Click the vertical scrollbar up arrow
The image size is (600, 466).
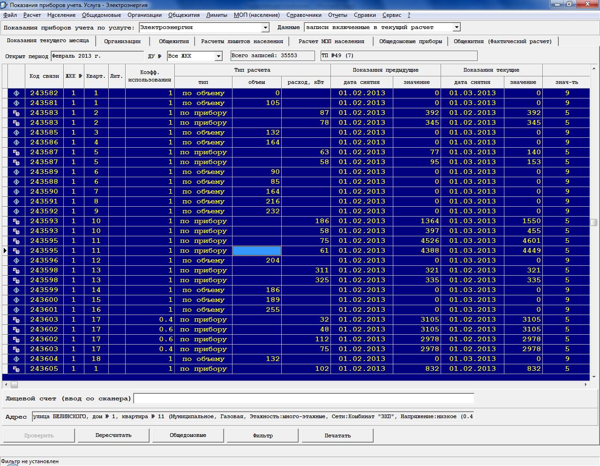coord(594,68)
